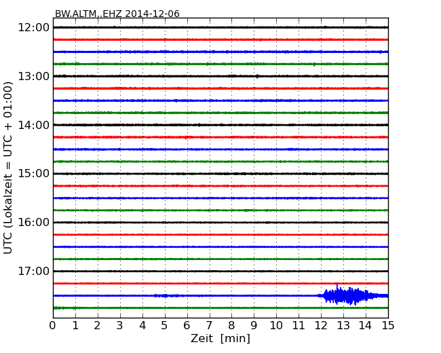Select the 17:00 y-axis time label

point(34,271)
